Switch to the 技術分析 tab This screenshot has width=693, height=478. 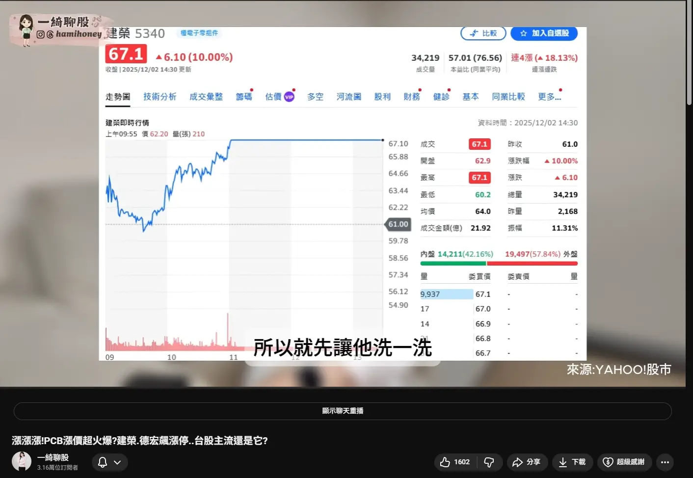tap(160, 97)
